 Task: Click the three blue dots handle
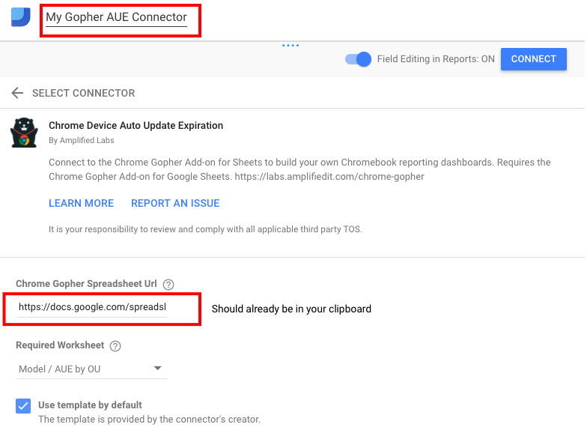coord(291,46)
